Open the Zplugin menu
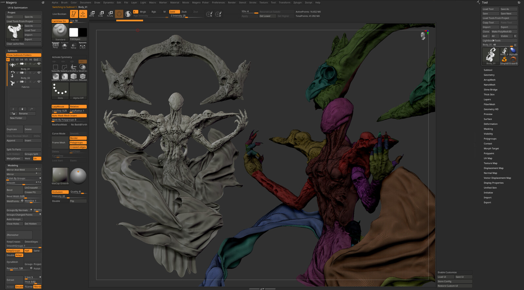 pos(297,2)
